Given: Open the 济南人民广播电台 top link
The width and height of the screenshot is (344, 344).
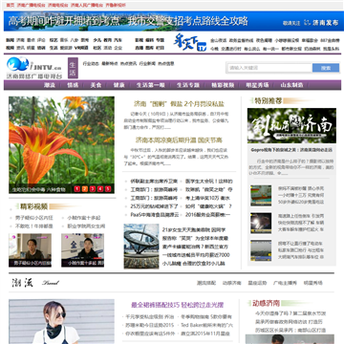Looking at the screenshot, I should coord(87,5).
